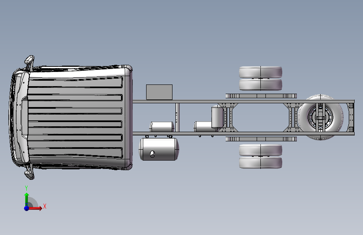Select the small air tank nearest the cab
The image size is (363, 235).
coord(162,127)
